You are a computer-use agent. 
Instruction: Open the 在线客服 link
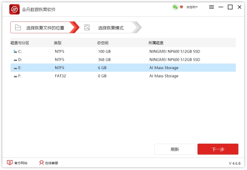pyautogui.click(x=52, y=163)
